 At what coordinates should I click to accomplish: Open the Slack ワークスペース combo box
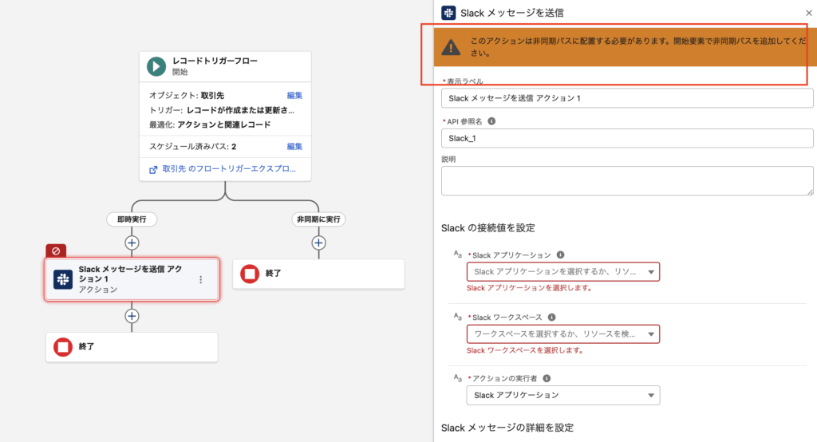tap(562, 333)
